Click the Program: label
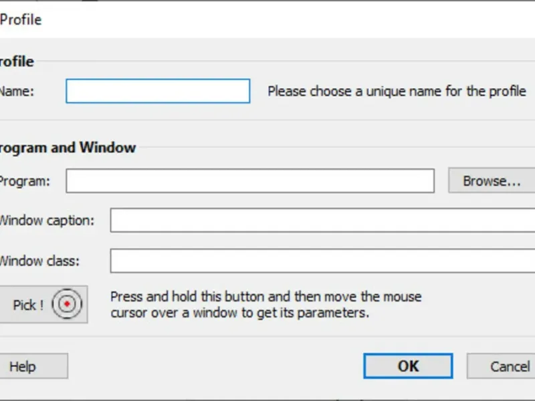 (24, 181)
